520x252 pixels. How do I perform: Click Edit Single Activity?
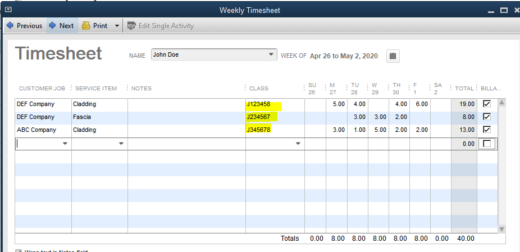pos(161,26)
